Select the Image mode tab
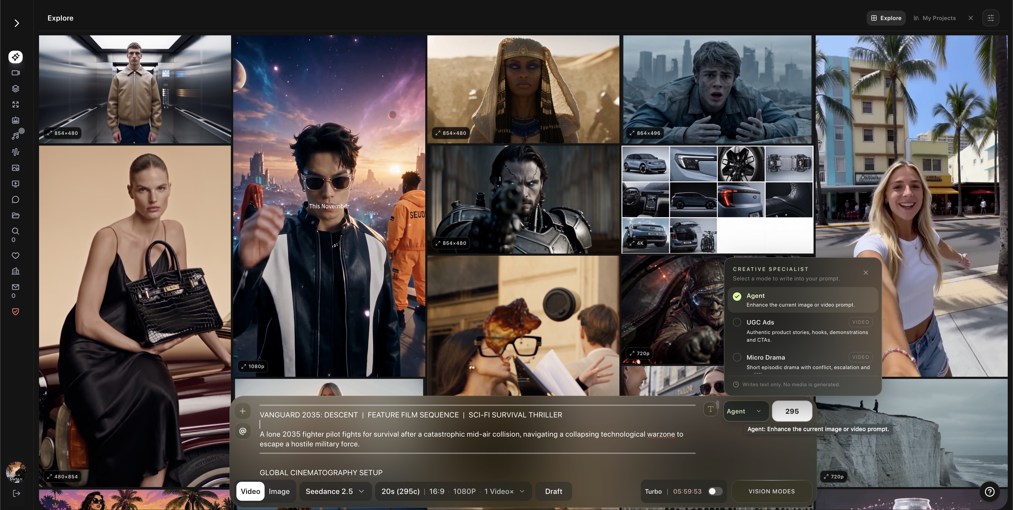 pyautogui.click(x=279, y=492)
